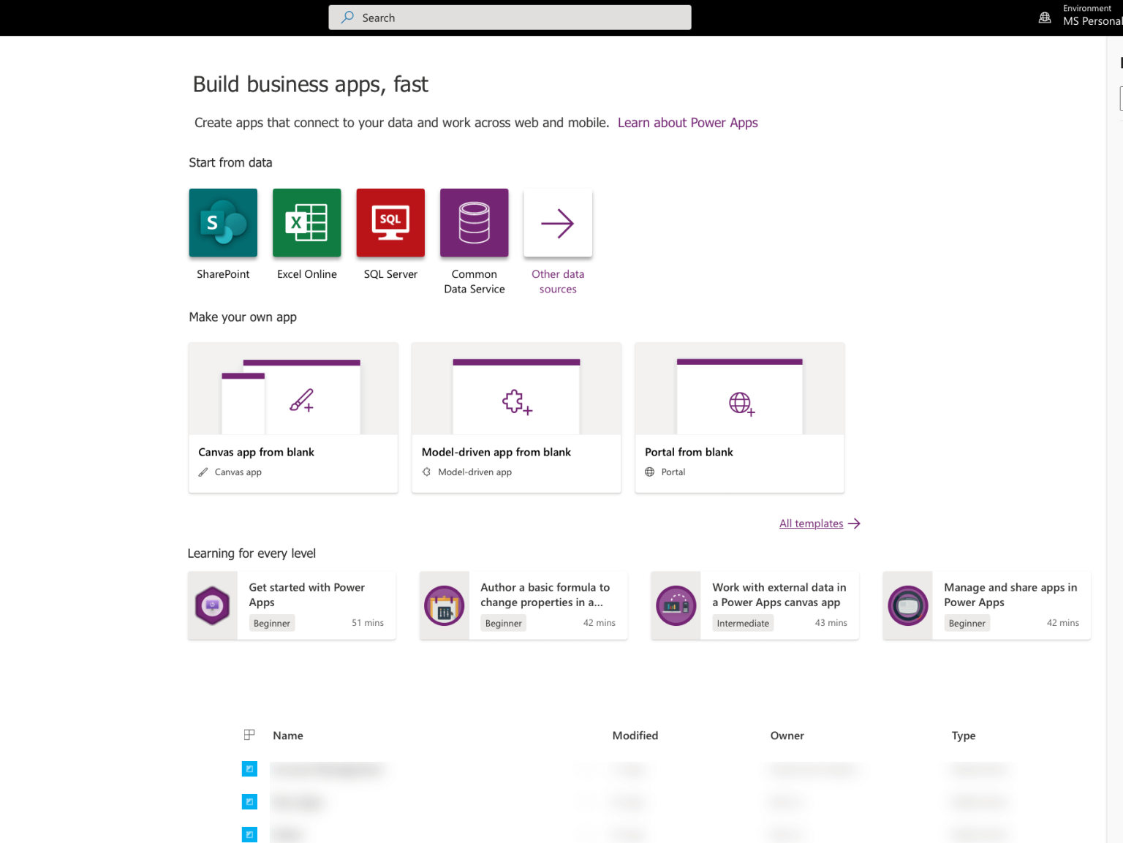Click the column layout icon beside Name
This screenshot has height=843, width=1123.
249,735
